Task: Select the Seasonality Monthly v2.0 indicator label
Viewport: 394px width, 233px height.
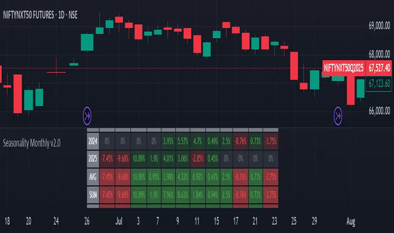Action: click(32, 143)
